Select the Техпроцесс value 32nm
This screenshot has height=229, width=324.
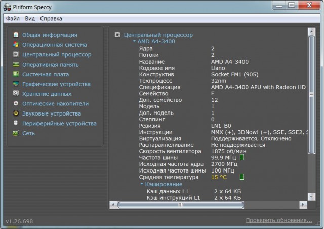point(219,81)
